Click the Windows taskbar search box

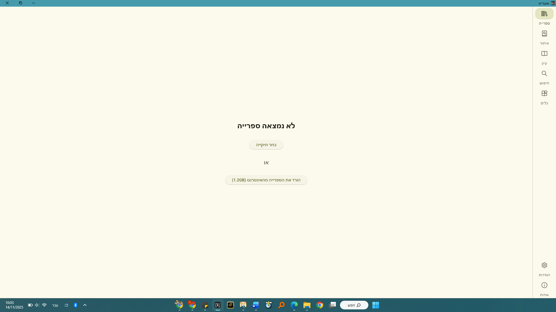point(354,305)
